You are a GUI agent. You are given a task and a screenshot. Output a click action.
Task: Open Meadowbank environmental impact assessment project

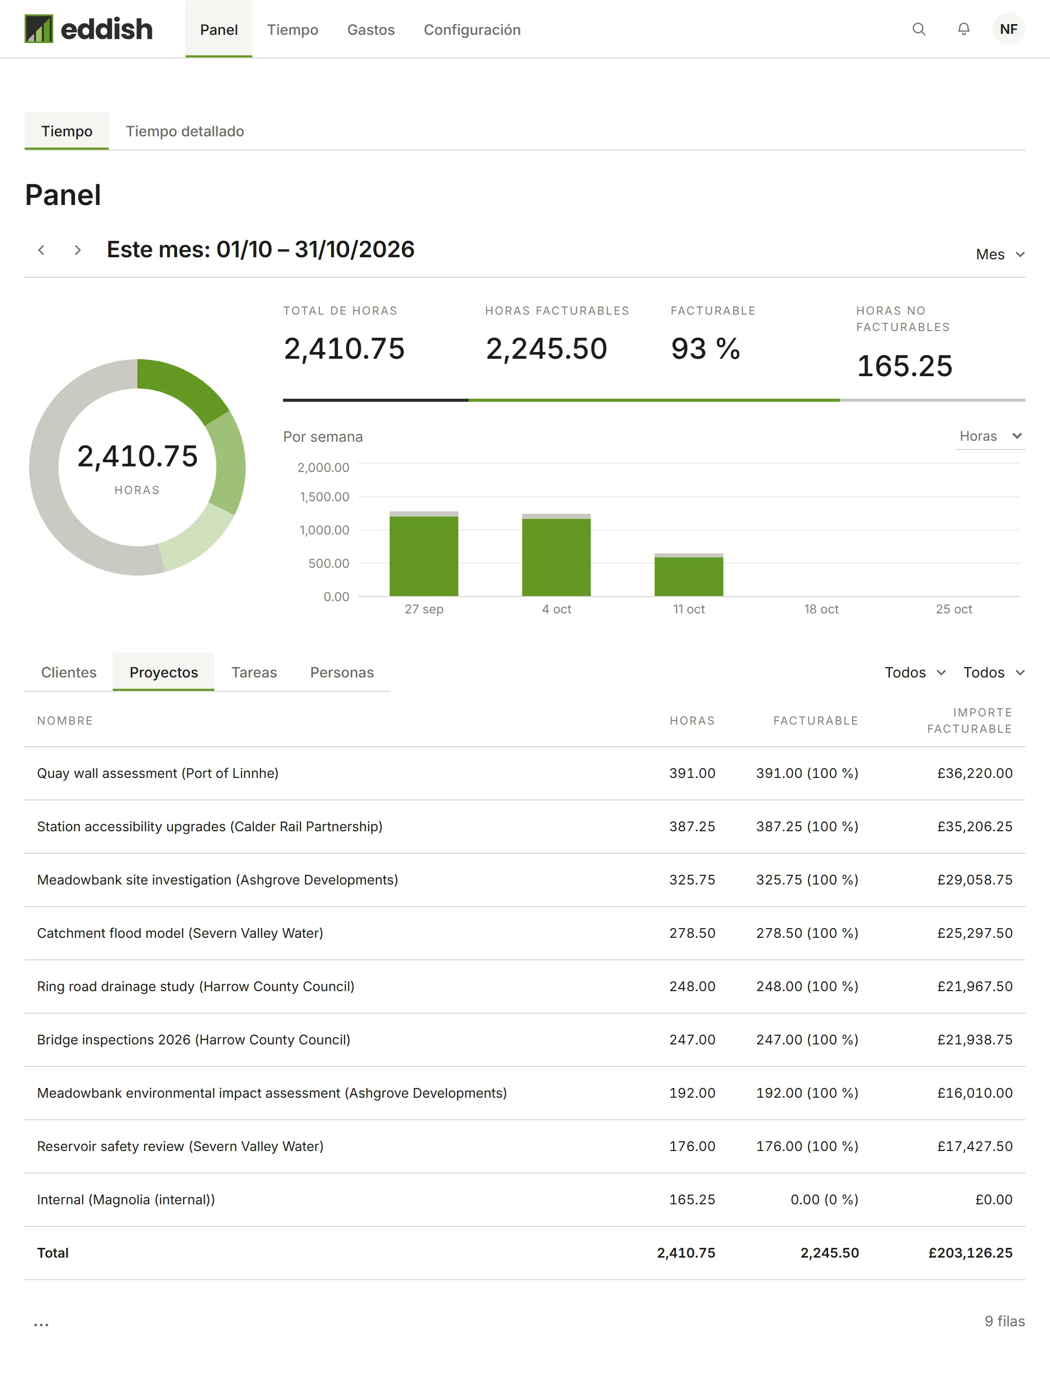pos(272,1093)
